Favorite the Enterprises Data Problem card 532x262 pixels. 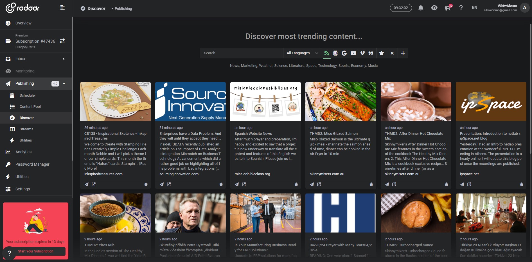pyautogui.click(x=221, y=184)
